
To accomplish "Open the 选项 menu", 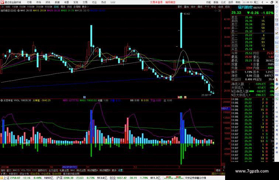I will coord(231,2).
